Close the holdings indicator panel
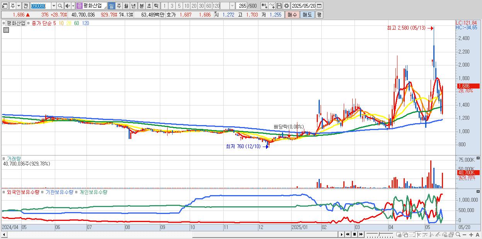 pyautogui.click(x=478, y=191)
